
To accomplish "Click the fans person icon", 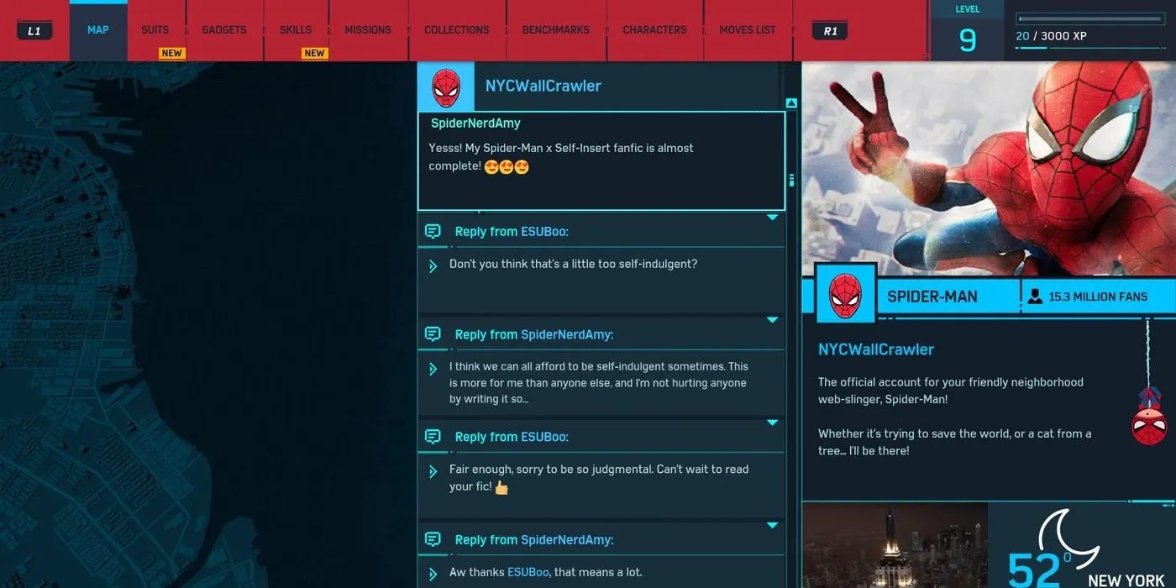I will tap(1035, 297).
